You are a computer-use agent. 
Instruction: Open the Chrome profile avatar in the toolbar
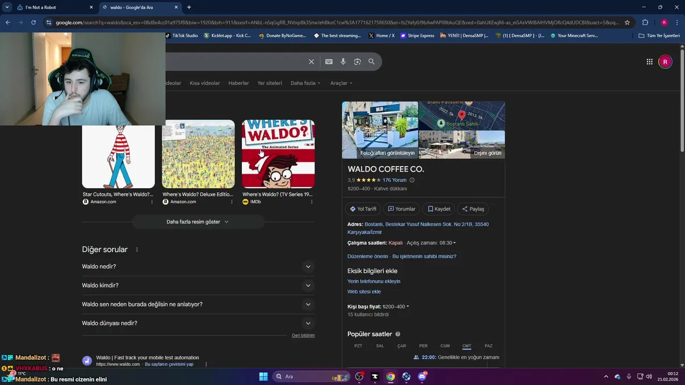coord(664,22)
